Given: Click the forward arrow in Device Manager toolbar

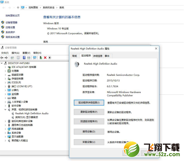Looking at the screenshot, I should tap(6, 58).
